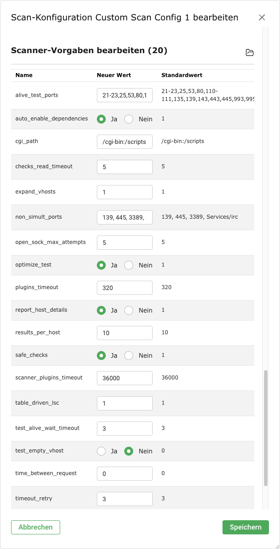Click the alive_test_ports input field
This screenshot has height=549, width=280.
[x=125, y=95]
